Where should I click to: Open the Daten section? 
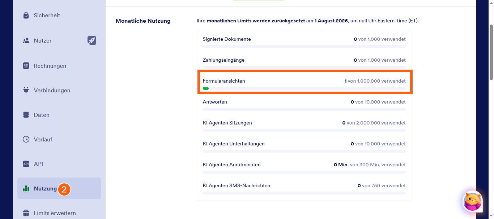pos(59,115)
